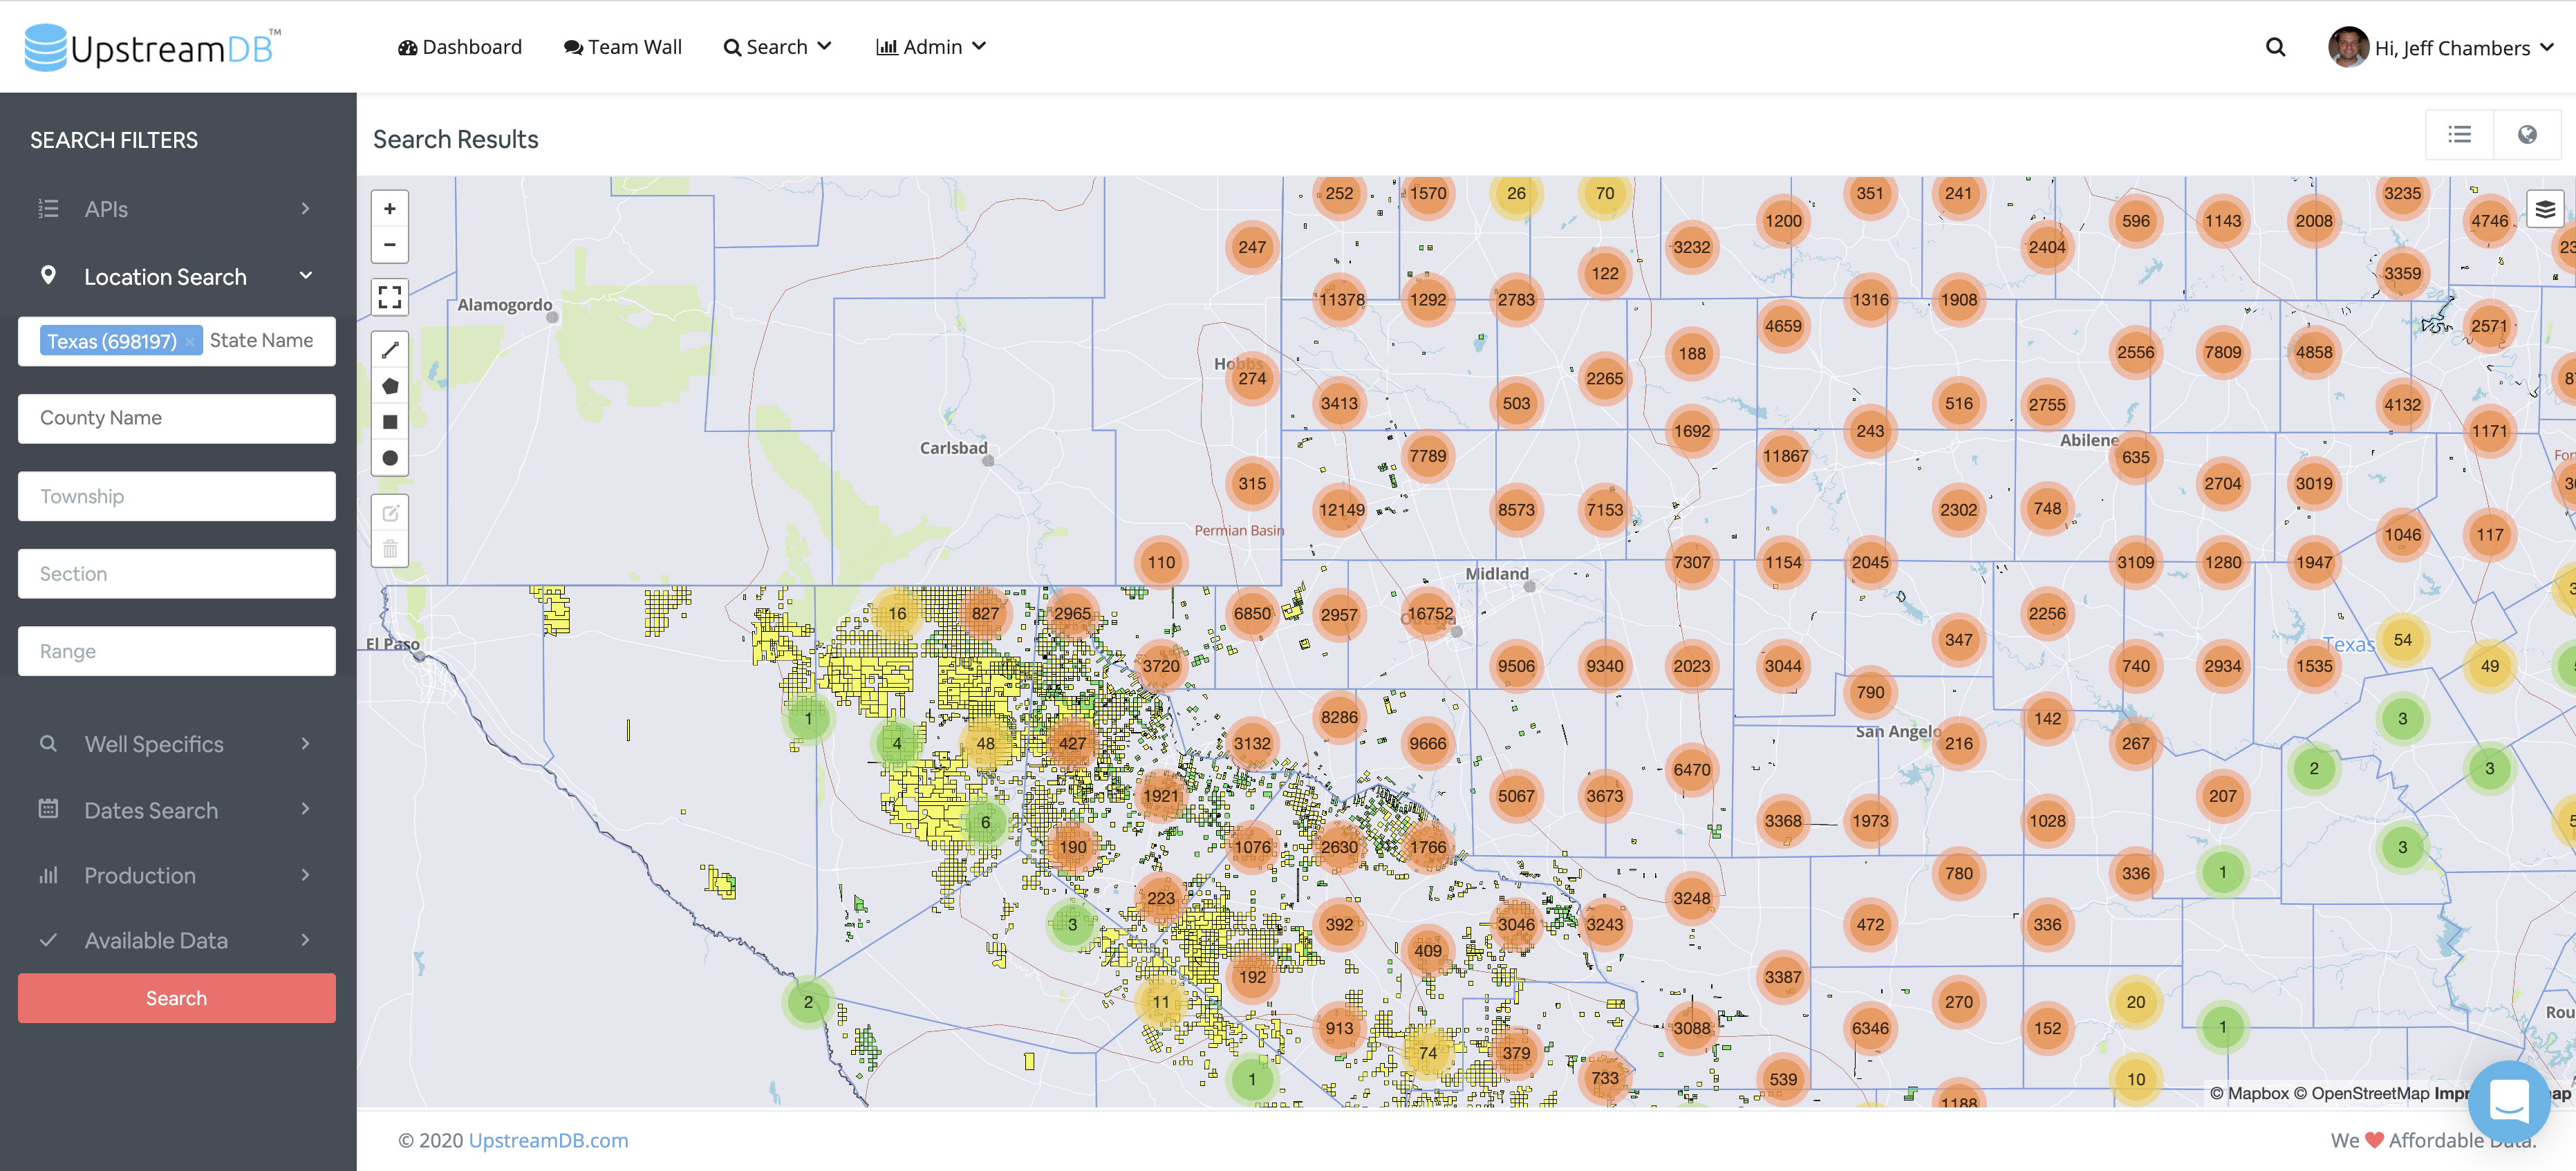Select the circle drawing tool
The height and width of the screenshot is (1171, 2576).
390,457
